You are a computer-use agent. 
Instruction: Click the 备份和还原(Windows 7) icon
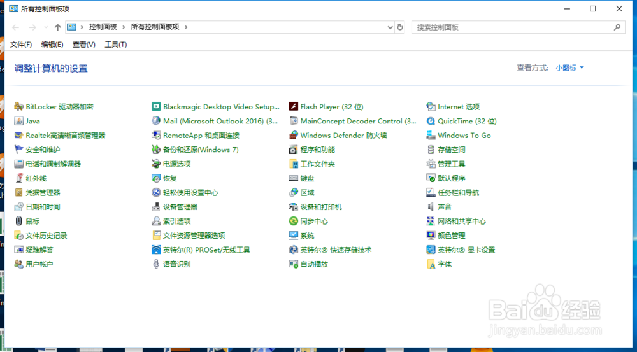pyautogui.click(x=156, y=150)
